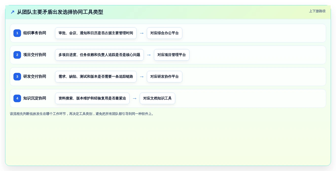Image resolution: width=336 pixels, height=171 pixels.
Task: Click the 对应文档知识工具 result box
Action: coord(157,98)
